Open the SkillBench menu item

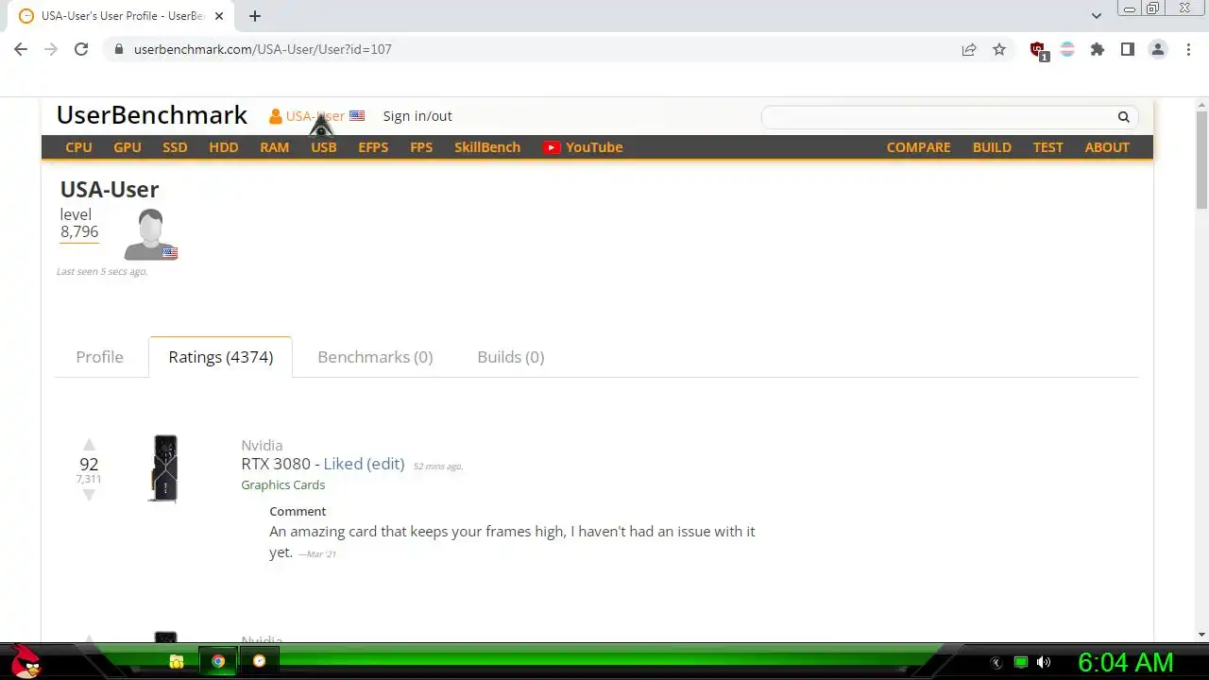click(x=487, y=147)
